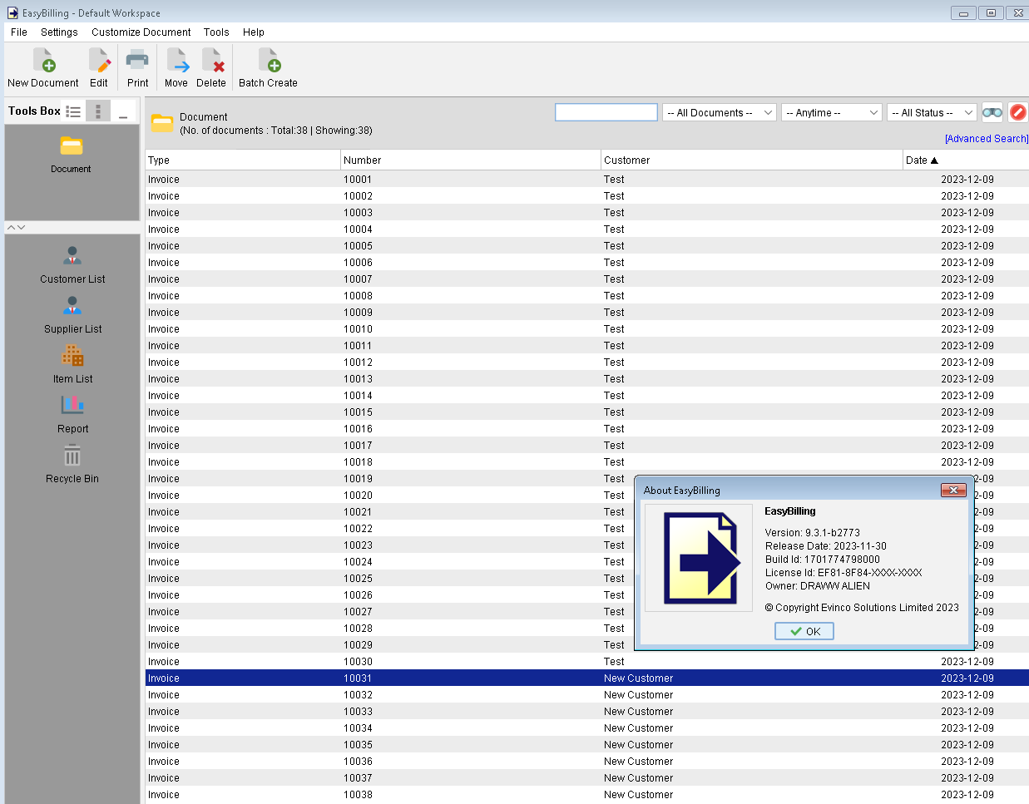Select invoice row 10001

[587, 180]
